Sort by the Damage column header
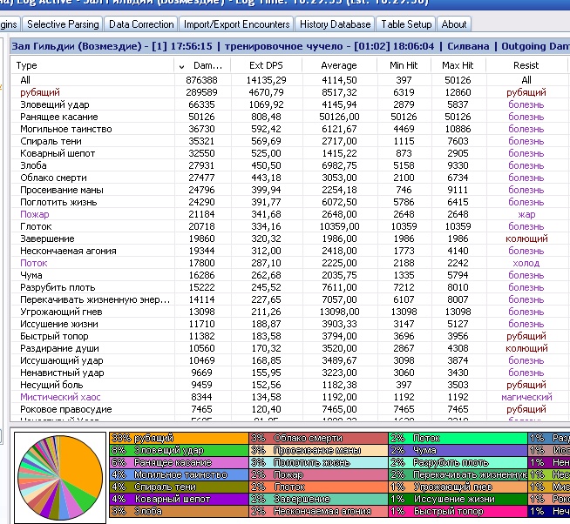 pos(202,65)
